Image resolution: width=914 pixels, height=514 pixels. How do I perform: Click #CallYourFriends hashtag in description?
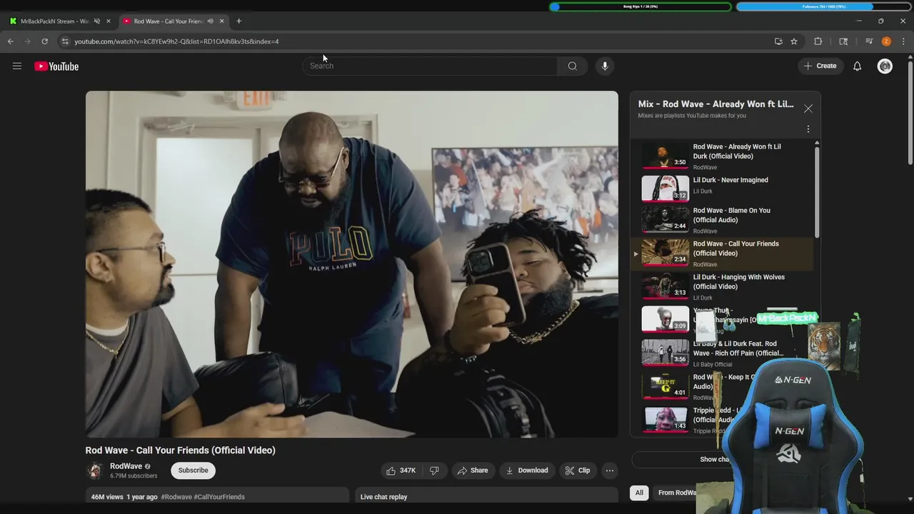click(219, 497)
